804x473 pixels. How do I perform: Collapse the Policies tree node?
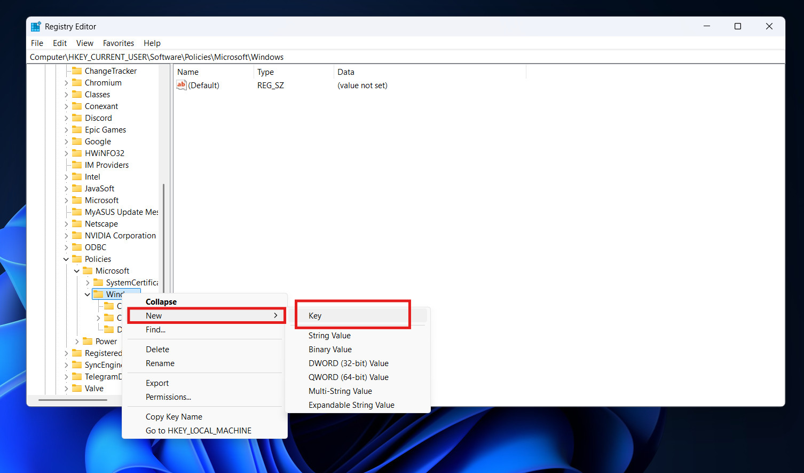66,259
